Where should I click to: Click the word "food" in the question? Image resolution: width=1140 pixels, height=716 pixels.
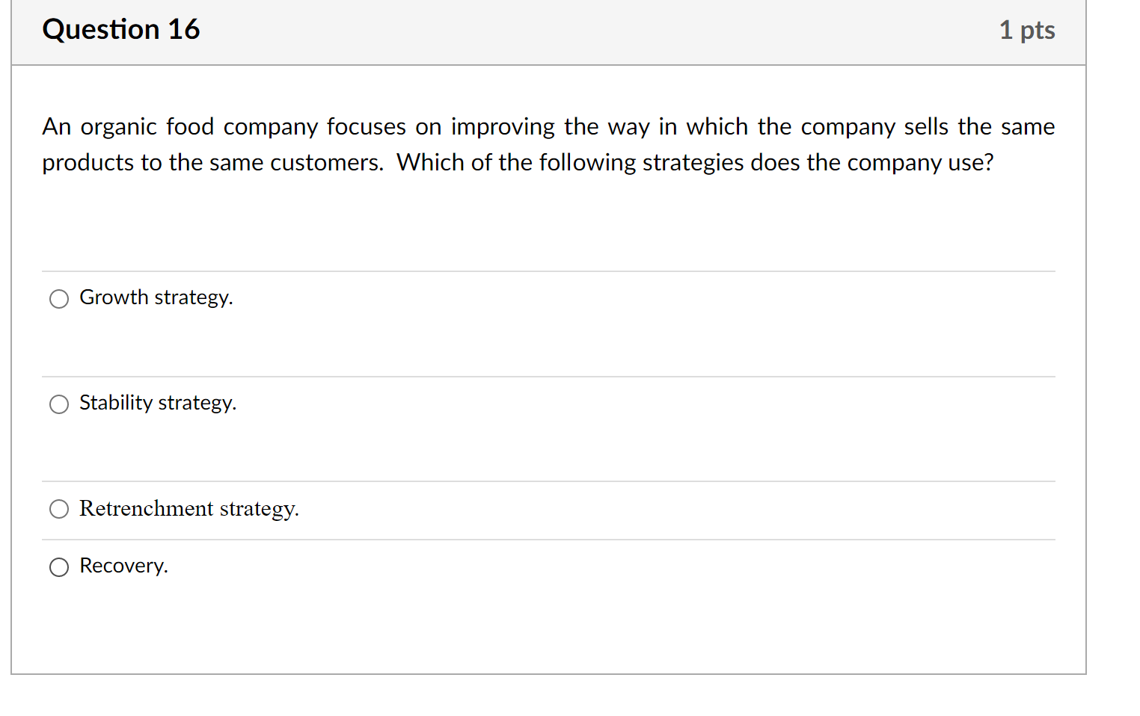[x=190, y=127]
